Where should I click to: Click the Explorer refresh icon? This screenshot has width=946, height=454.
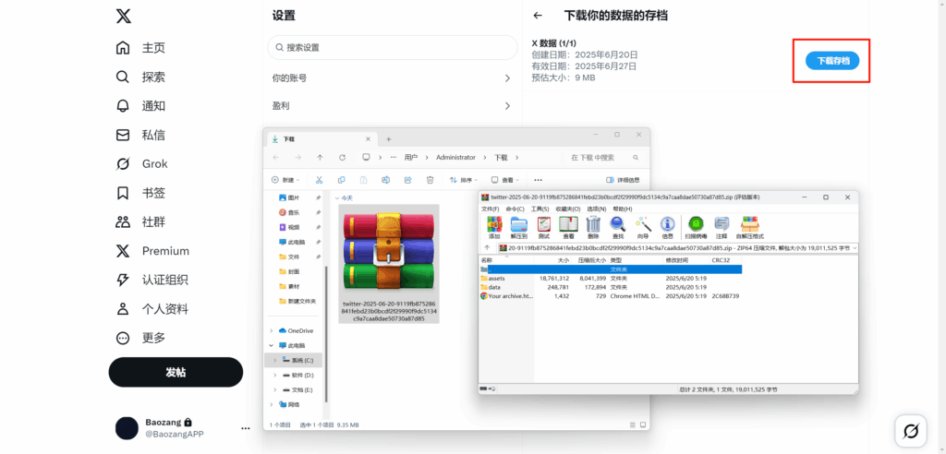pos(342,158)
